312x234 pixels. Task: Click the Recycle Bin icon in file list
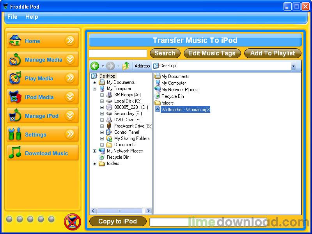(x=158, y=96)
